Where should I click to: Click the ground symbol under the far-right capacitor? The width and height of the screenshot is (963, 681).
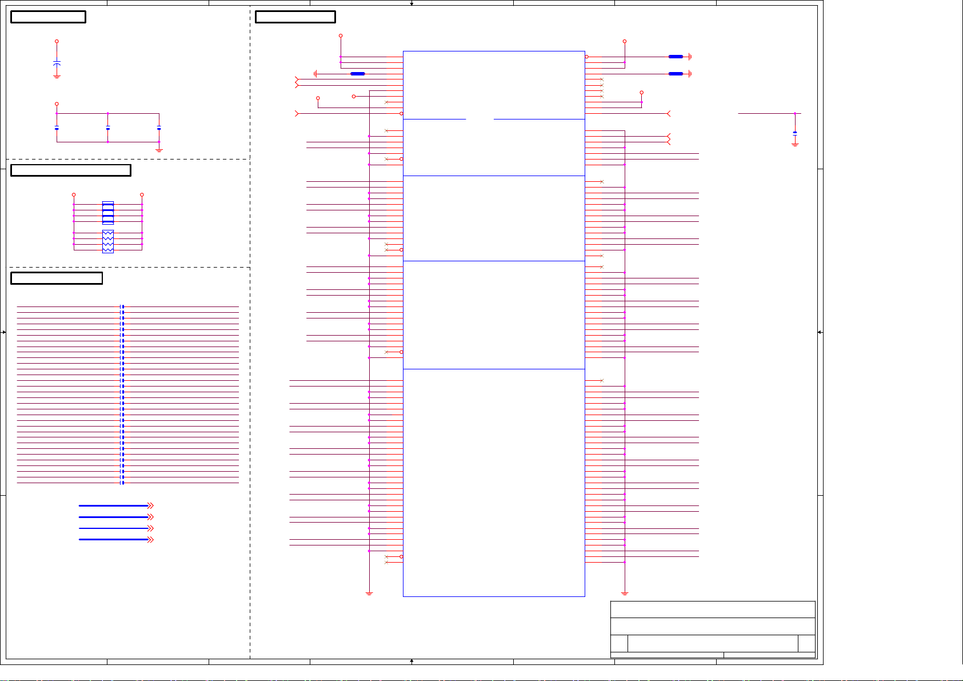pos(795,145)
